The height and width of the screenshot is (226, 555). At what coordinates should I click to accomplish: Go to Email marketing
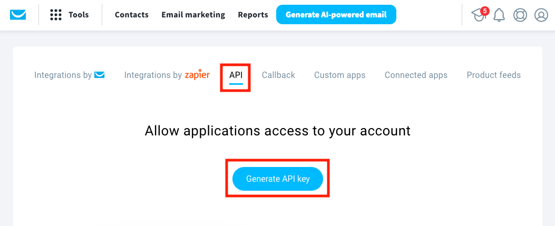click(x=193, y=15)
